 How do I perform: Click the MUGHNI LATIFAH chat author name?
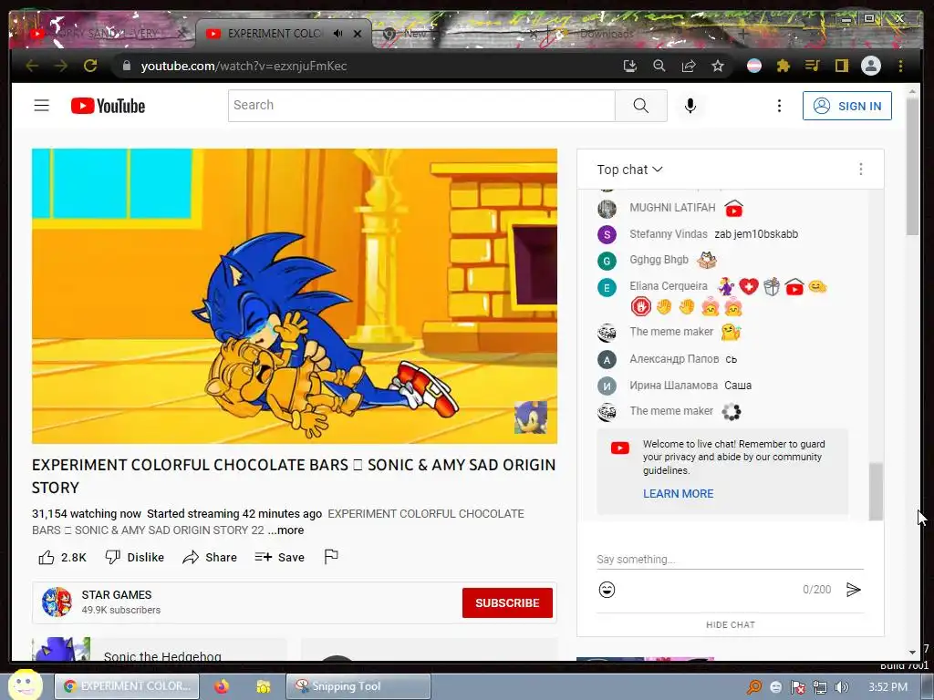(x=672, y=208)
